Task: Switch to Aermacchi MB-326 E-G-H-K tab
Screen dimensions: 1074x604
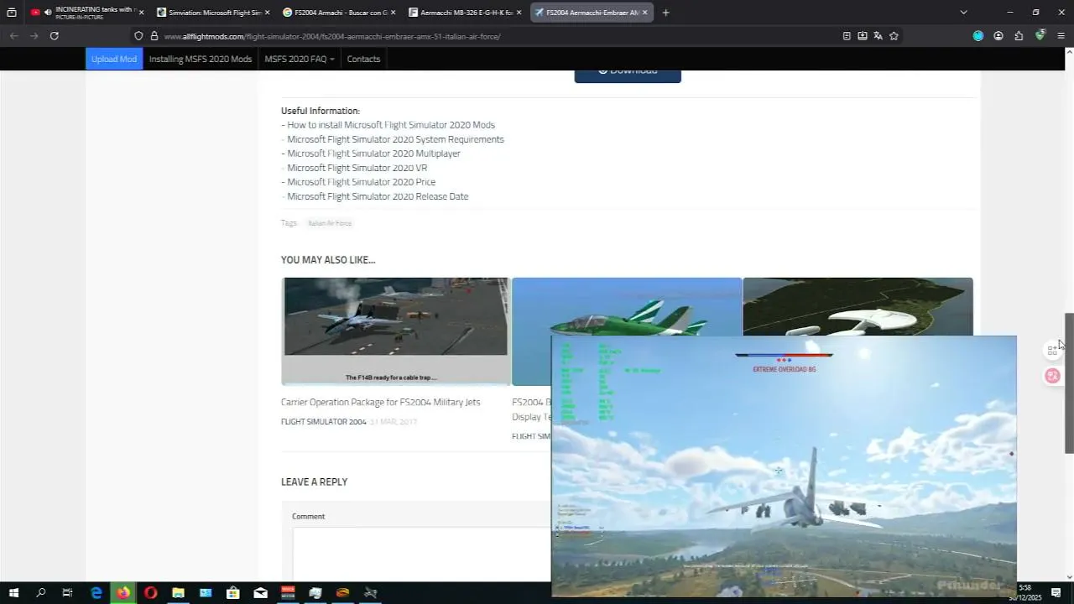Action: (x=466, y=13)
